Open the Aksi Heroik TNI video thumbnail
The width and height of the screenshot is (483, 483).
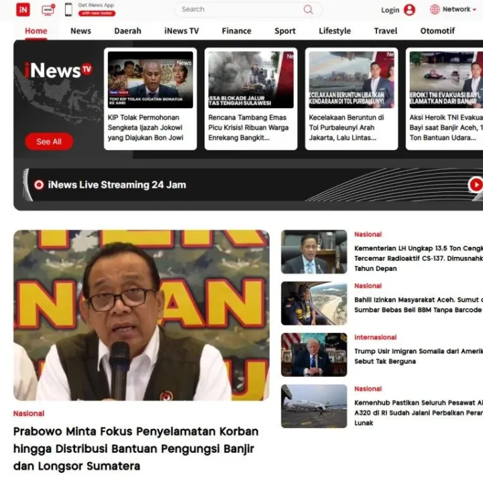pyautogui.click(x=446, y=80)
